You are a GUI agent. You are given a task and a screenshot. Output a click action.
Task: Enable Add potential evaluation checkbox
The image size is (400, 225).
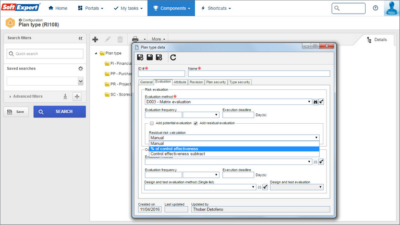[152, 123]
